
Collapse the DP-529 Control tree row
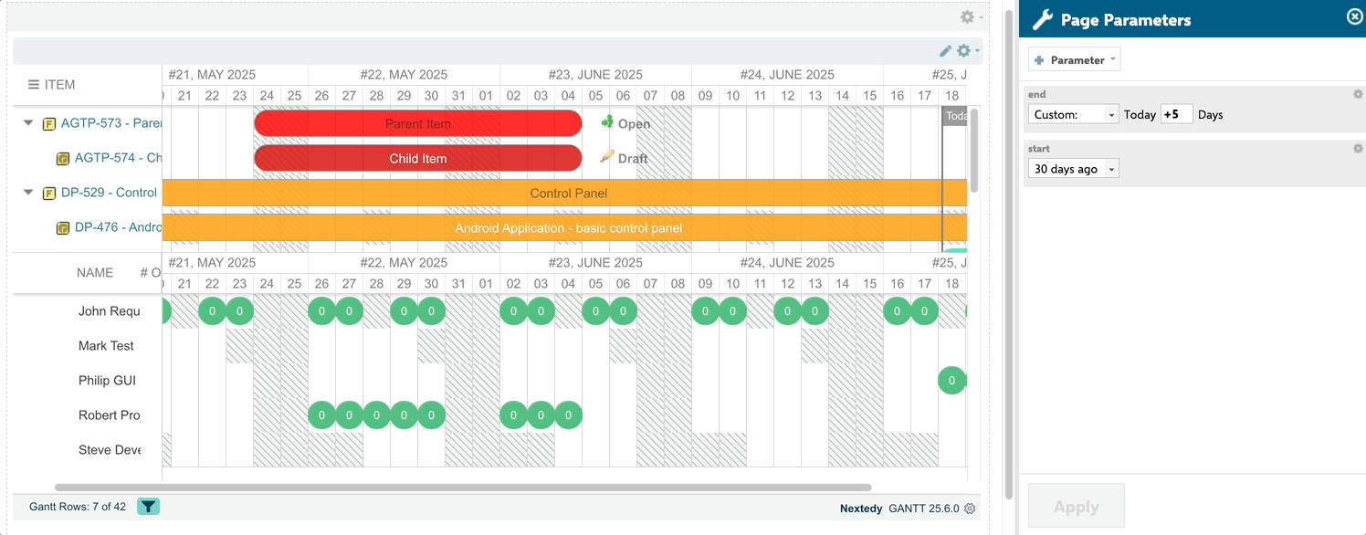tap(28, 193)
